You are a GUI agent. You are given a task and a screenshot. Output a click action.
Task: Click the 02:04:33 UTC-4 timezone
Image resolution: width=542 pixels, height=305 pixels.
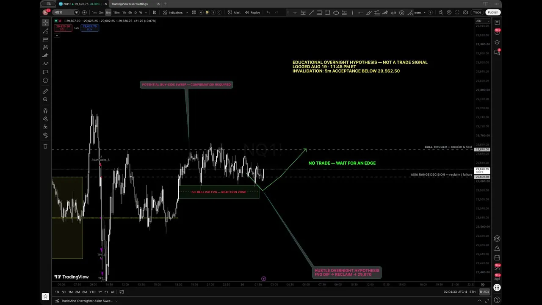455,292
